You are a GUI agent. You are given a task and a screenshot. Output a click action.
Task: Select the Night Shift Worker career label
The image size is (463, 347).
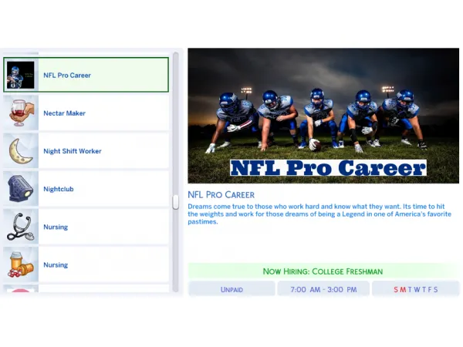[x=73, y=151]
